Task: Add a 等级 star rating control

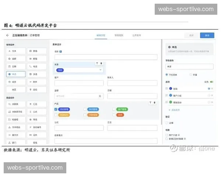Action: tap(37, 119)
